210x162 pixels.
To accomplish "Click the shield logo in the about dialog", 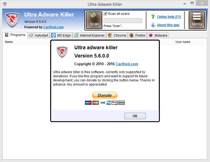I will [x=62, y=52].
